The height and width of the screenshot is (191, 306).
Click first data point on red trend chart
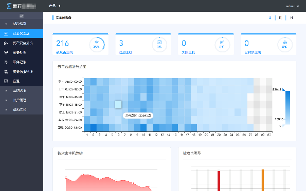click(66, 178)
